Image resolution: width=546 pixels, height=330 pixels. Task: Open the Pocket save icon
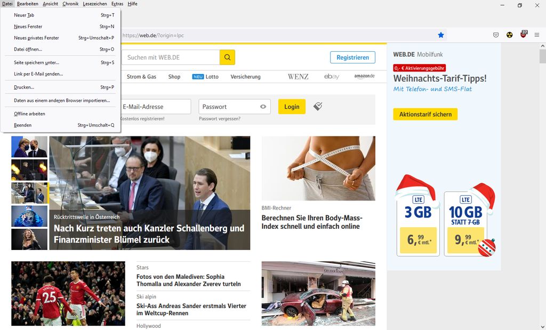(496, 35)
